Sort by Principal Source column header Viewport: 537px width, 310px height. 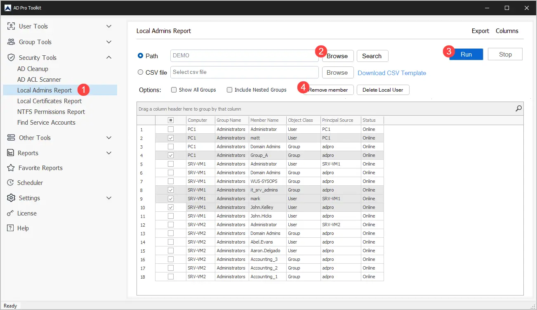coord(341,120)
